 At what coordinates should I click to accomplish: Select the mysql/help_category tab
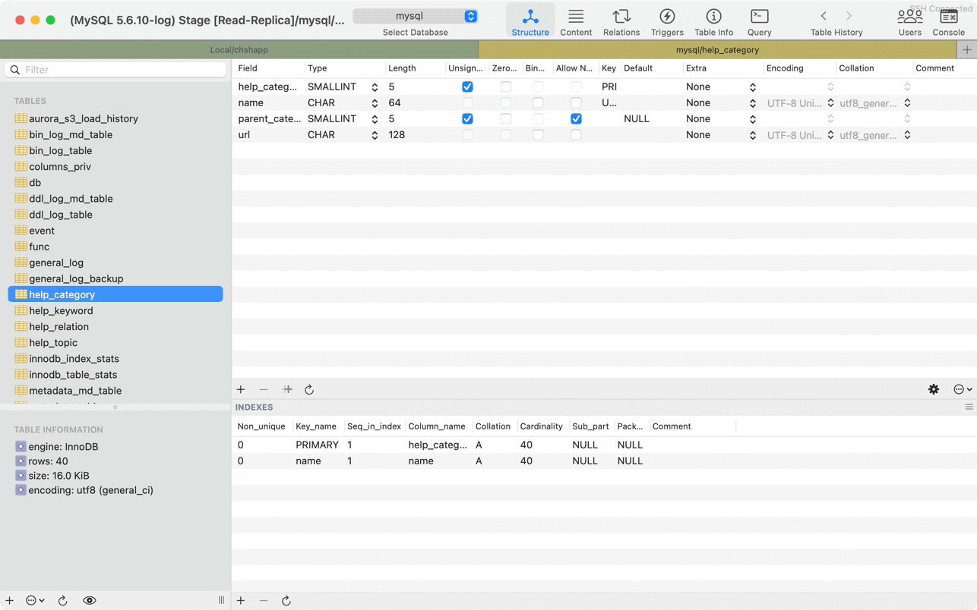click(716, 50)
